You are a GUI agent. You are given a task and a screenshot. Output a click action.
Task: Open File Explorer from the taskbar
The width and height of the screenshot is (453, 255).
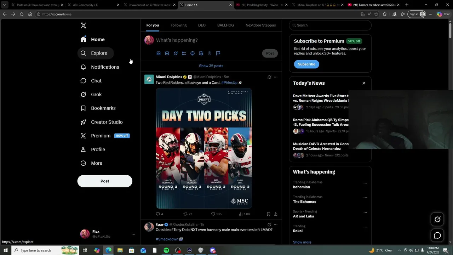120,250
